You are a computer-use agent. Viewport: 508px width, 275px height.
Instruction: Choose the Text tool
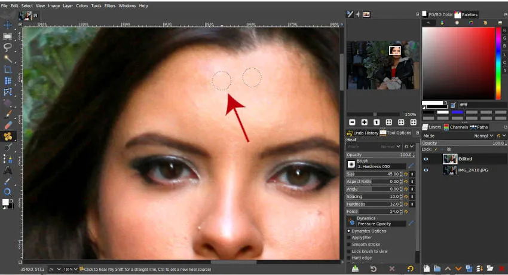[x=8, y=170]
